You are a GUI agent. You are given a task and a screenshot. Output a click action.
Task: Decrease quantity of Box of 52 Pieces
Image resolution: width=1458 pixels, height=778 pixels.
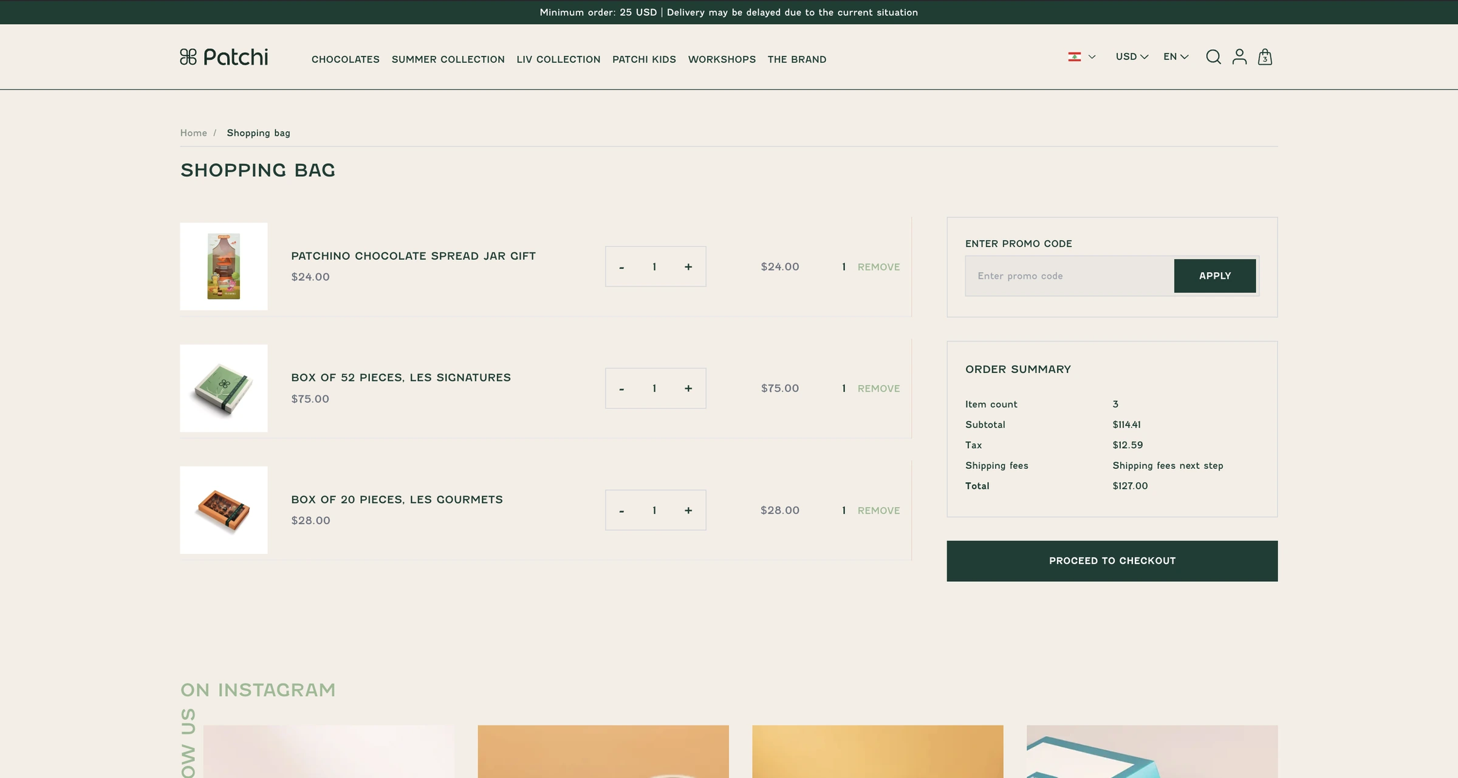click(x=621, y=389)
